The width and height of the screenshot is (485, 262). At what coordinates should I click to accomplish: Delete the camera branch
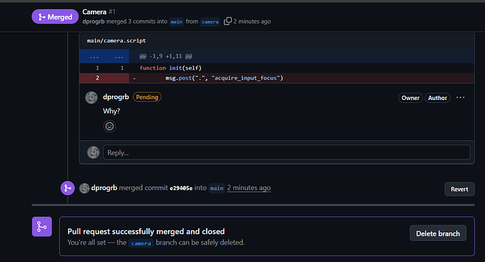(x=438, y=233)
